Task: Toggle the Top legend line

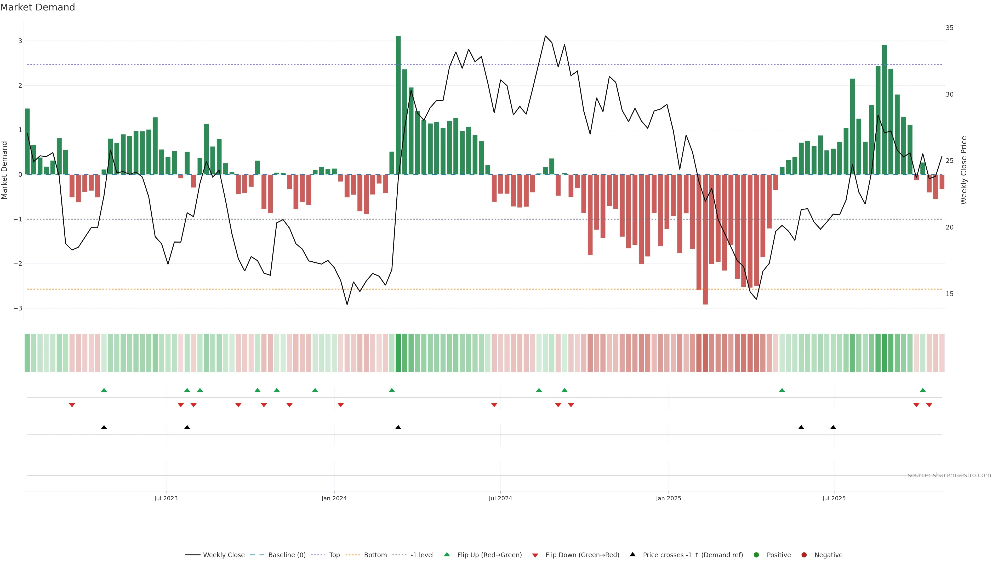Action: [334, 555]
